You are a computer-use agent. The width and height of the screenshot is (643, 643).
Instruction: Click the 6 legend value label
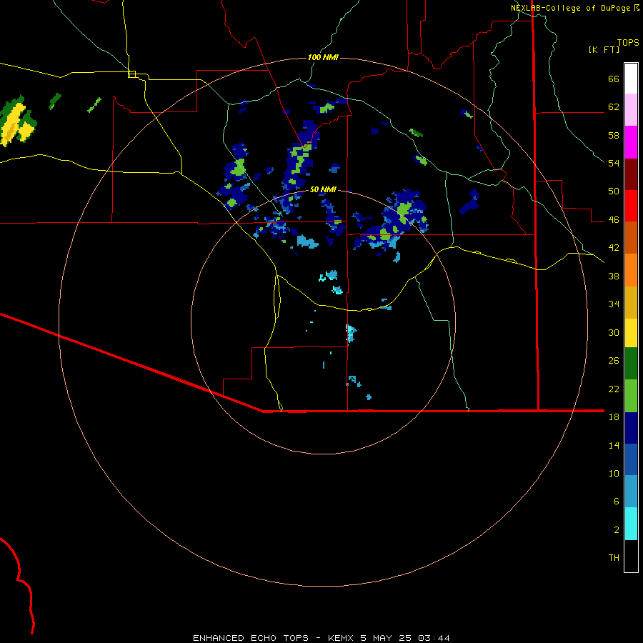(x=616, y=501)
